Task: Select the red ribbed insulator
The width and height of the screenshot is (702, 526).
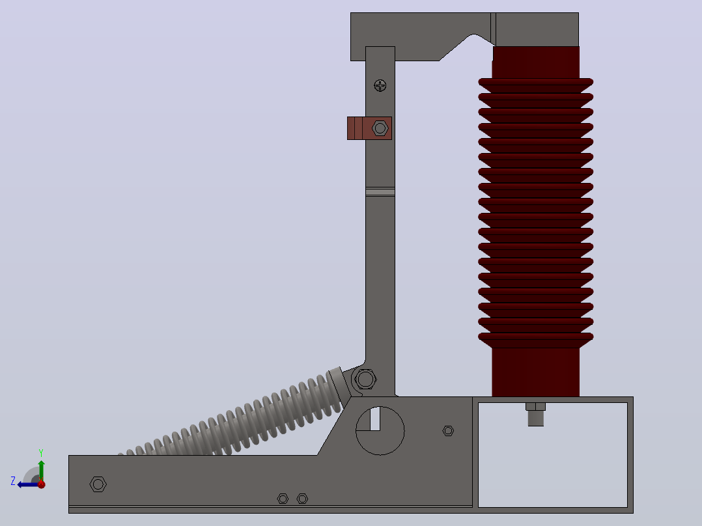Action: pyautogui.click(x=536, y=221)
